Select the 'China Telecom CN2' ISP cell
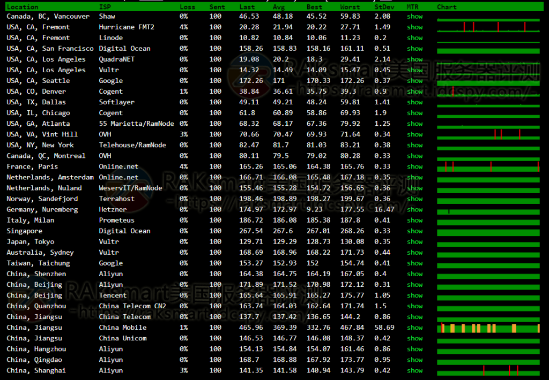This screenshot has width=549, height=380. click(x=132, y=306)
